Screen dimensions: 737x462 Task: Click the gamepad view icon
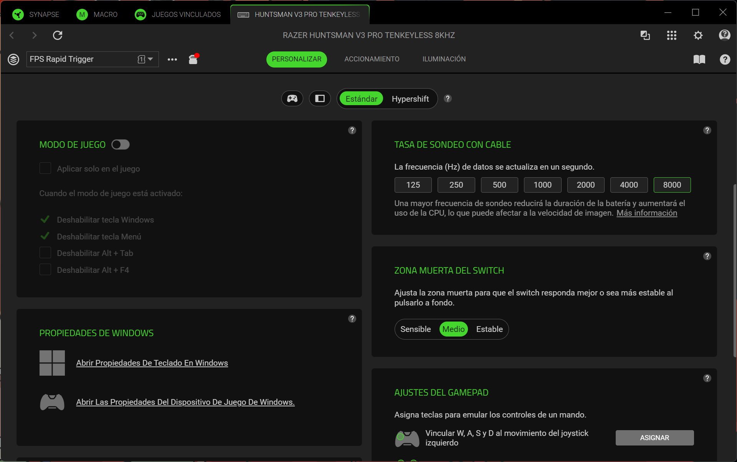tap(292, 99)
